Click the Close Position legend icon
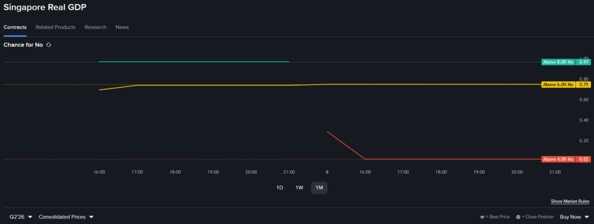The width and height of the screenshot is (594, 224). 518,217
